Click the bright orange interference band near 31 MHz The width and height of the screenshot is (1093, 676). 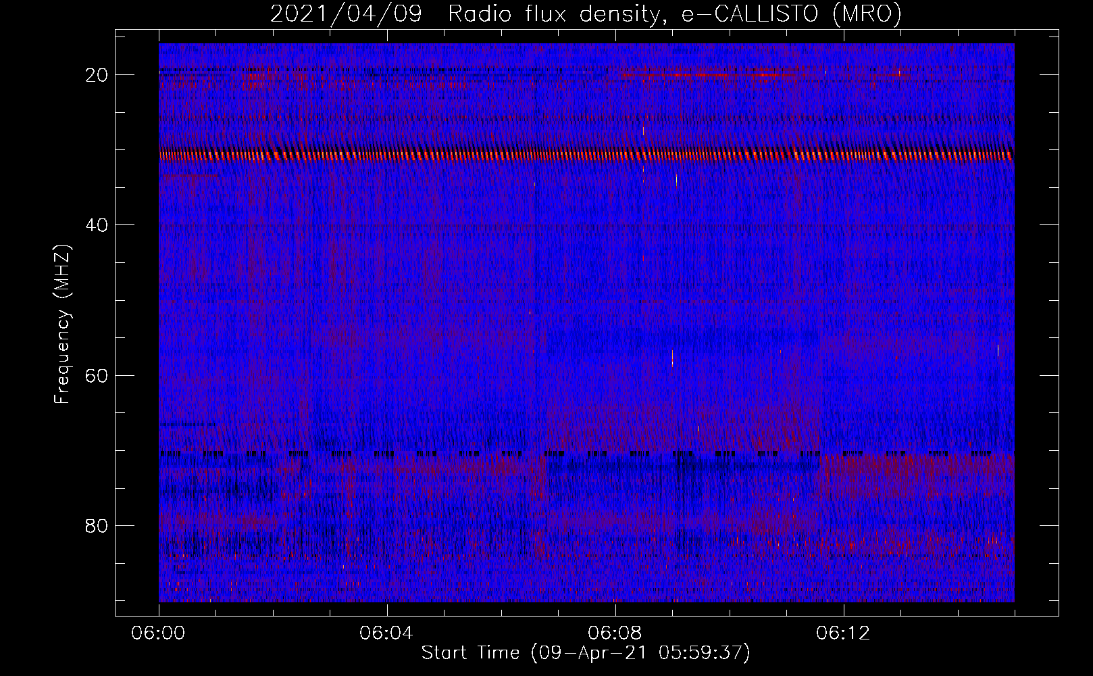coord(586,155)
